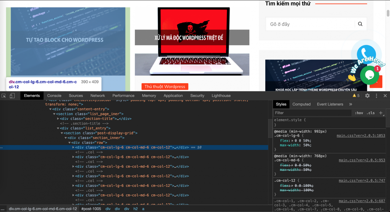Viewport: 390px width, 212px height.
Task: Click the Elements panel vertical scrollbar
Action: click(x=270, y=129)
